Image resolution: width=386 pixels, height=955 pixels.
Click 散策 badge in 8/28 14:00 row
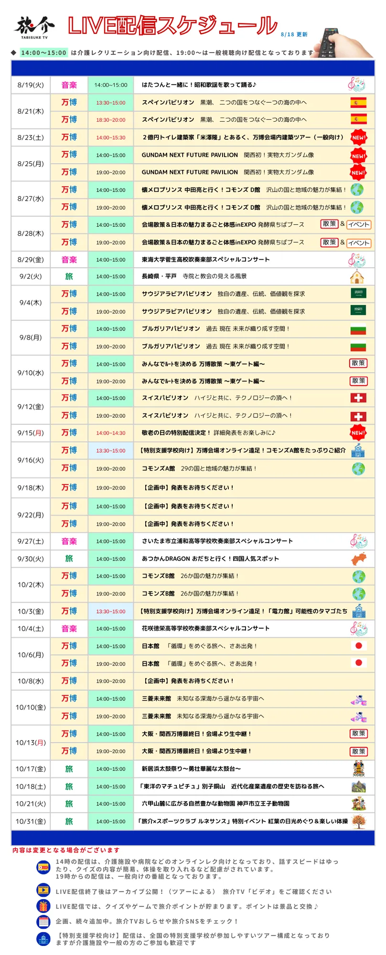[329, 224]
